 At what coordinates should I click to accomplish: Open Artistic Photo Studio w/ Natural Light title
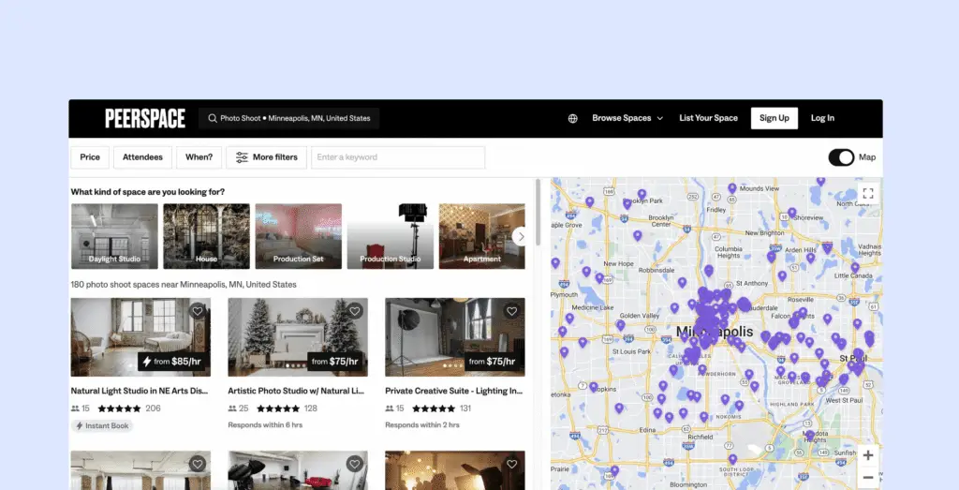[x=296, y=391]
